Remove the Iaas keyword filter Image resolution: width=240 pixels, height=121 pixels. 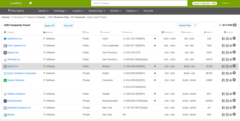click(99, 17)
